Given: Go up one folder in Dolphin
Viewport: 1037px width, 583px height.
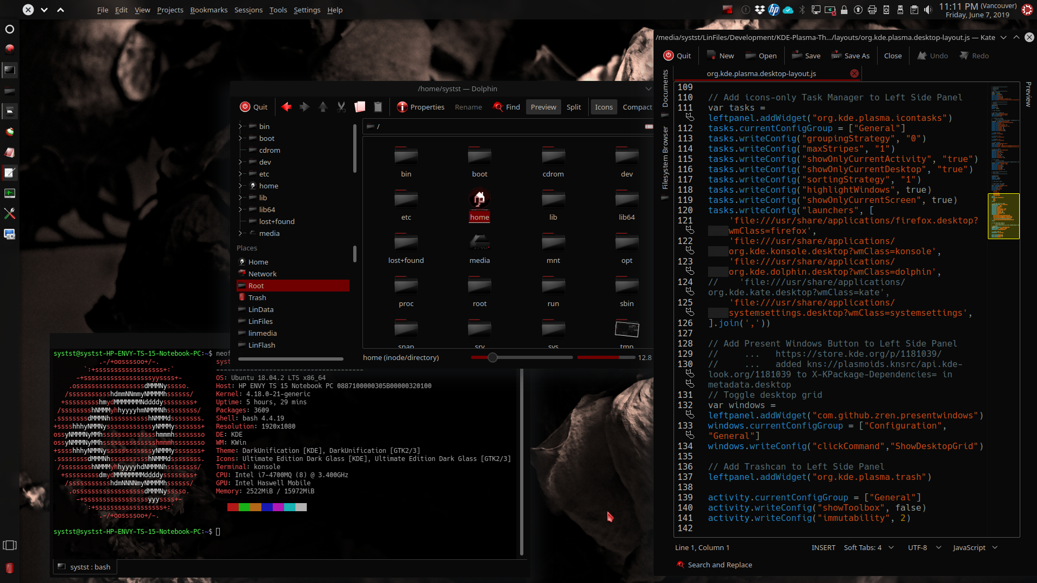Looking at the screenshot, I should tap(323, 107).
